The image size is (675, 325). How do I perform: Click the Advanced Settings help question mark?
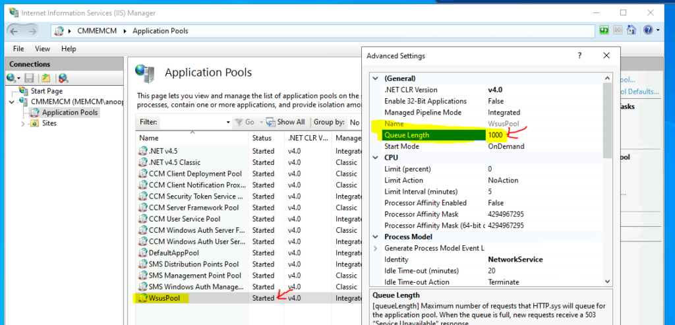[x=580, y=55]
